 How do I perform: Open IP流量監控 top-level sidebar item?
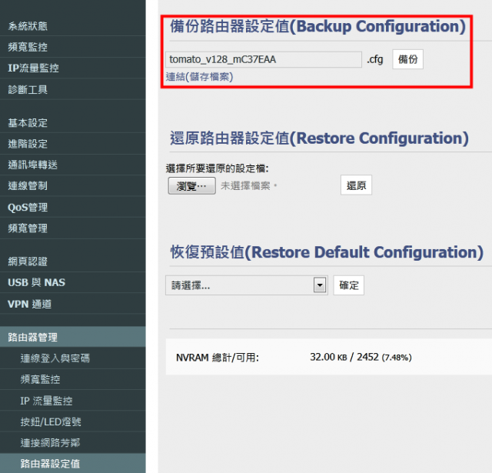pos(72,68)
